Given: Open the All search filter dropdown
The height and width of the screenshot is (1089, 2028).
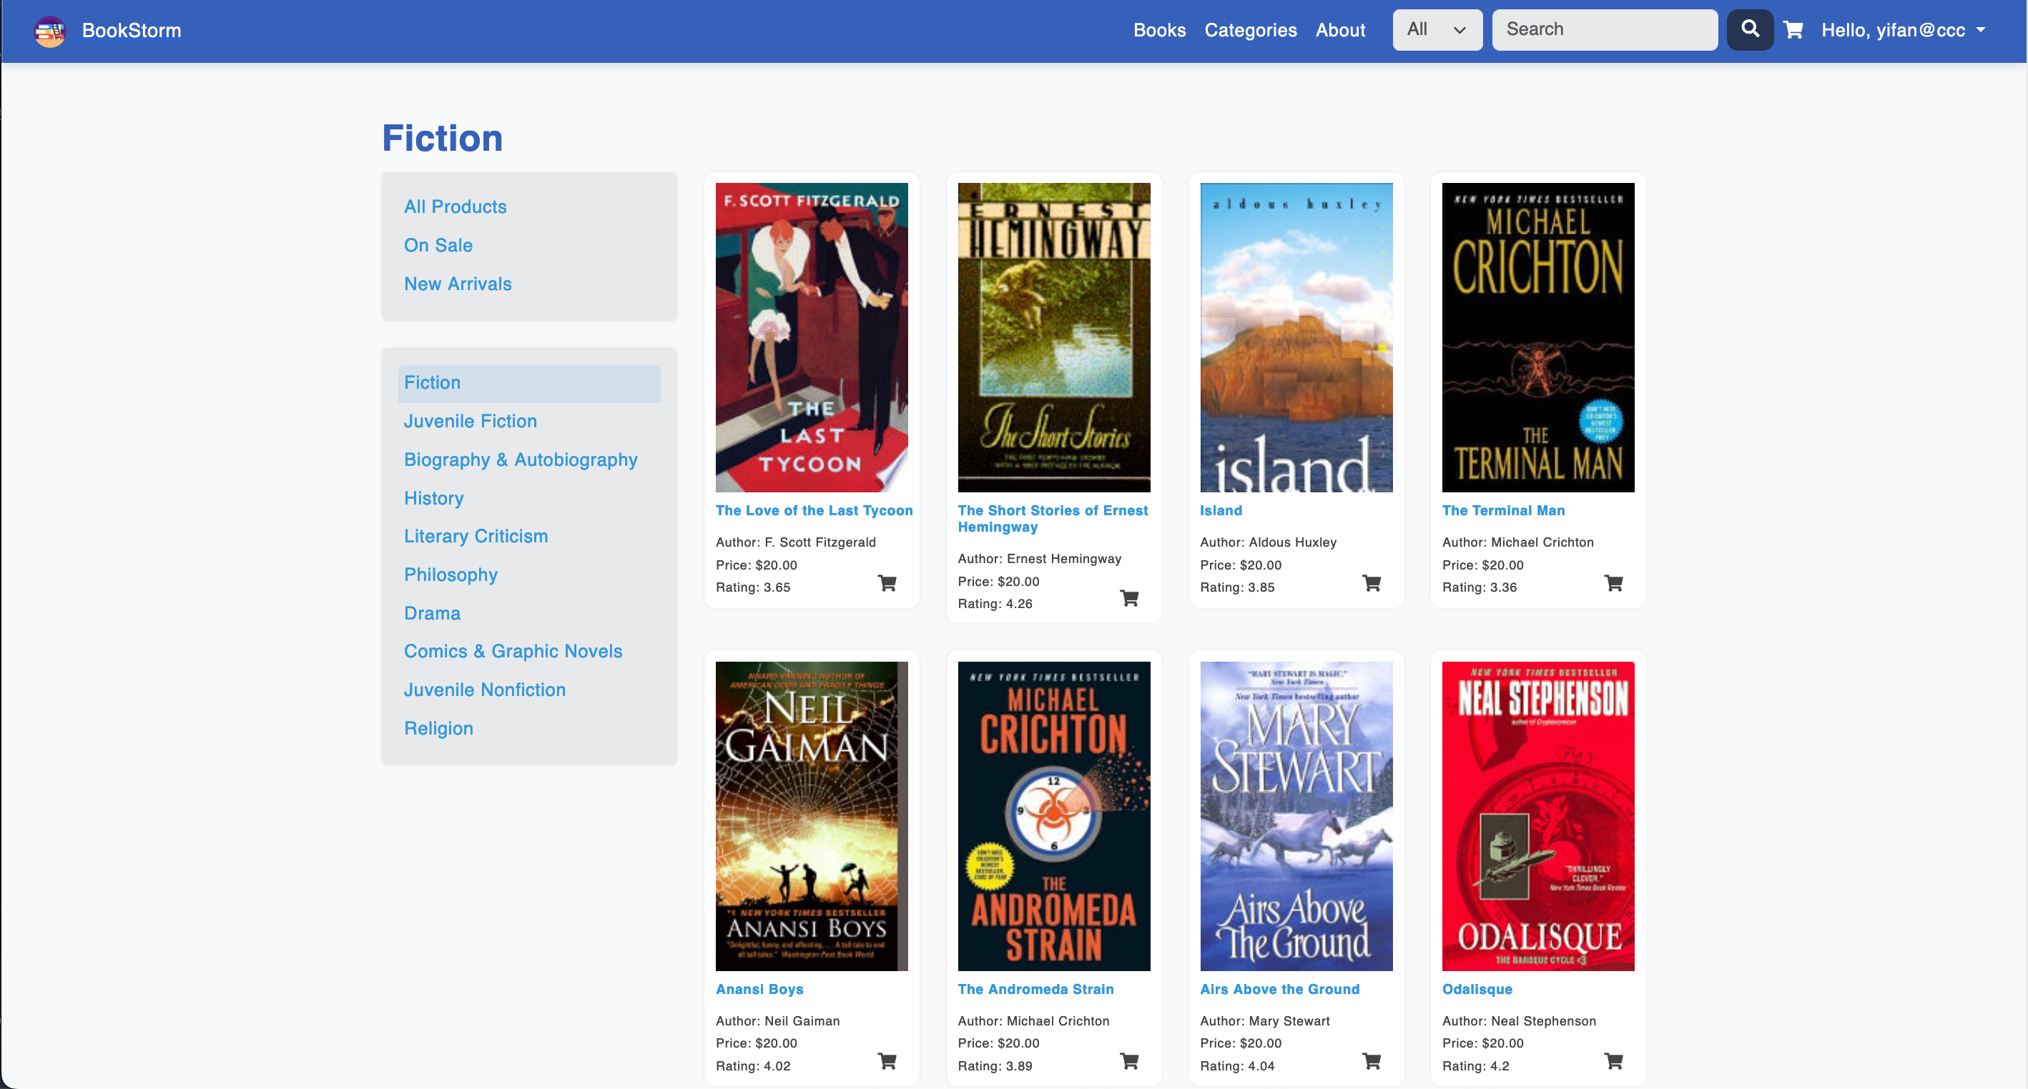Looking at the screenshot, I should point(1437,30).
